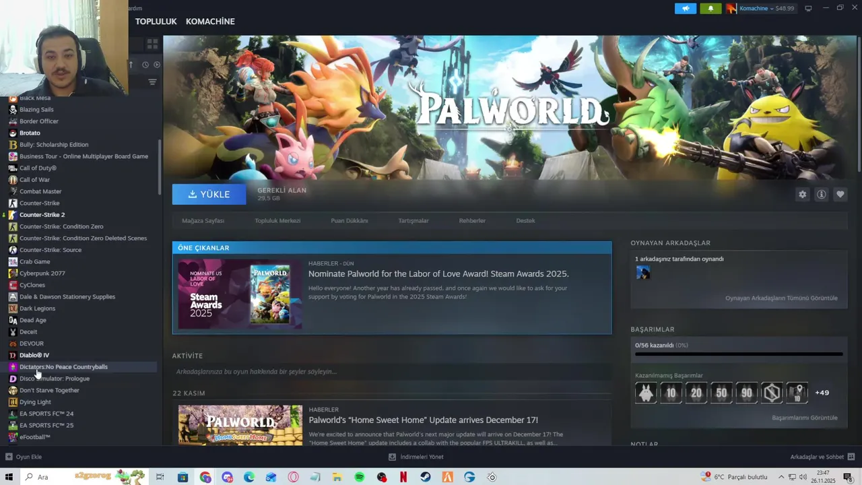View Oynayan Arkadaşların Tümünü Görüntüle link
Screen dimensions: 862x485
(781, 298)
